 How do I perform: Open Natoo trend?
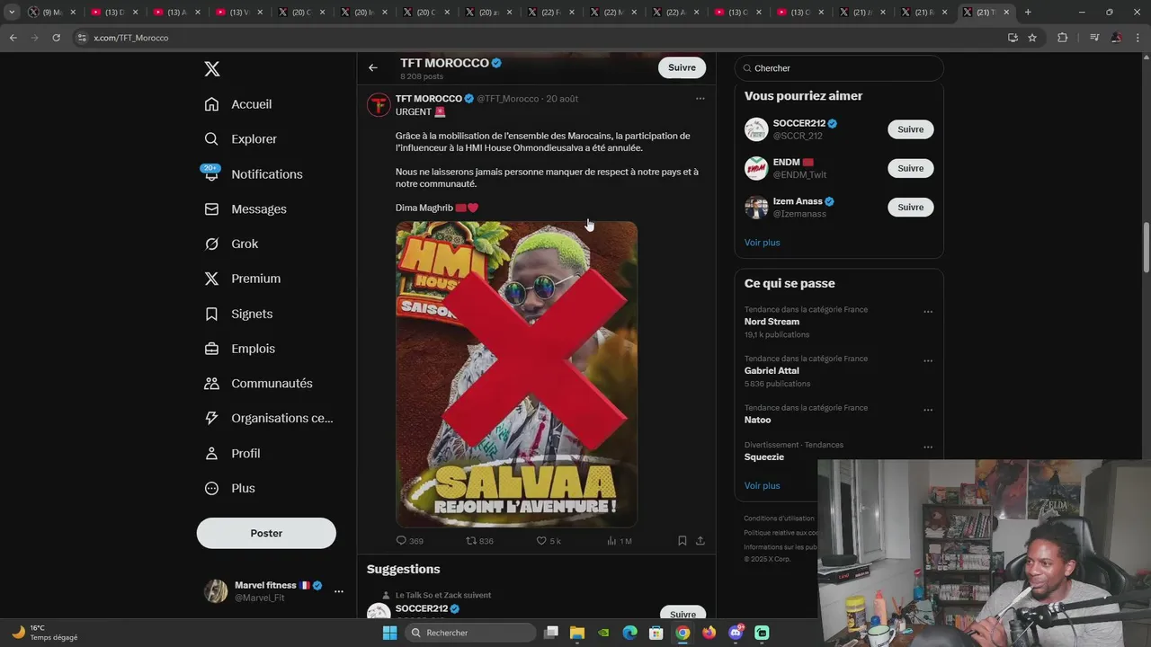(757, 420)
